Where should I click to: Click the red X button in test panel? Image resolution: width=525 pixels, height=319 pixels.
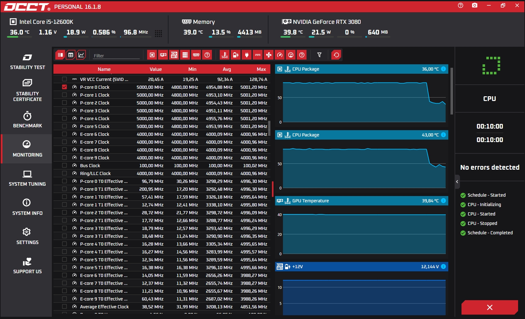click(489, 307)
